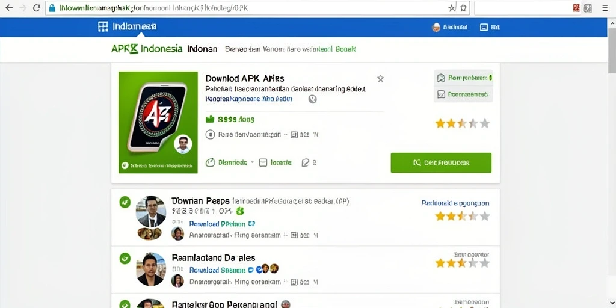
Task: Click the green check circle in the bottom listing
Action: coord(125,304)
